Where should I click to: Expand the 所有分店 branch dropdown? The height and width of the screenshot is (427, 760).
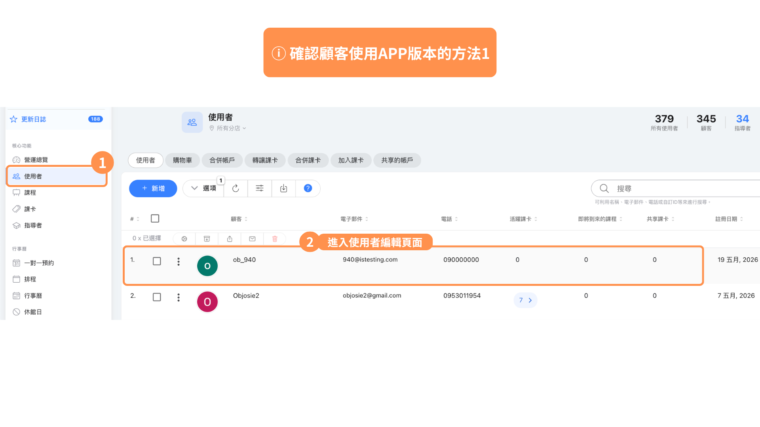(x=228, y=128)
